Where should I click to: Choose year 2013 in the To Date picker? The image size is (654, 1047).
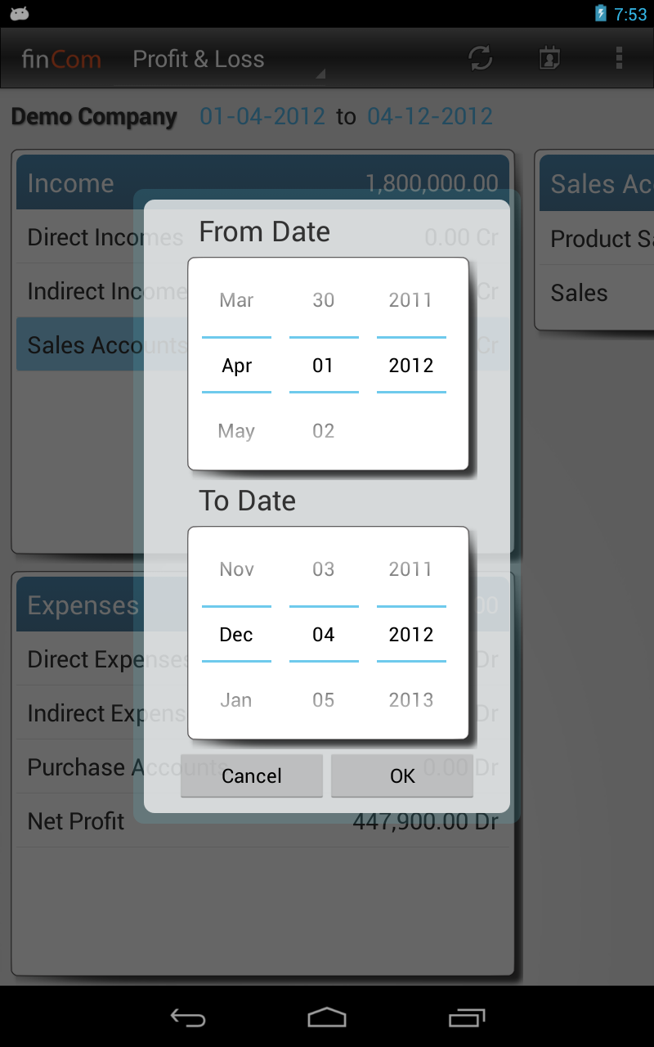coord(410,700)
